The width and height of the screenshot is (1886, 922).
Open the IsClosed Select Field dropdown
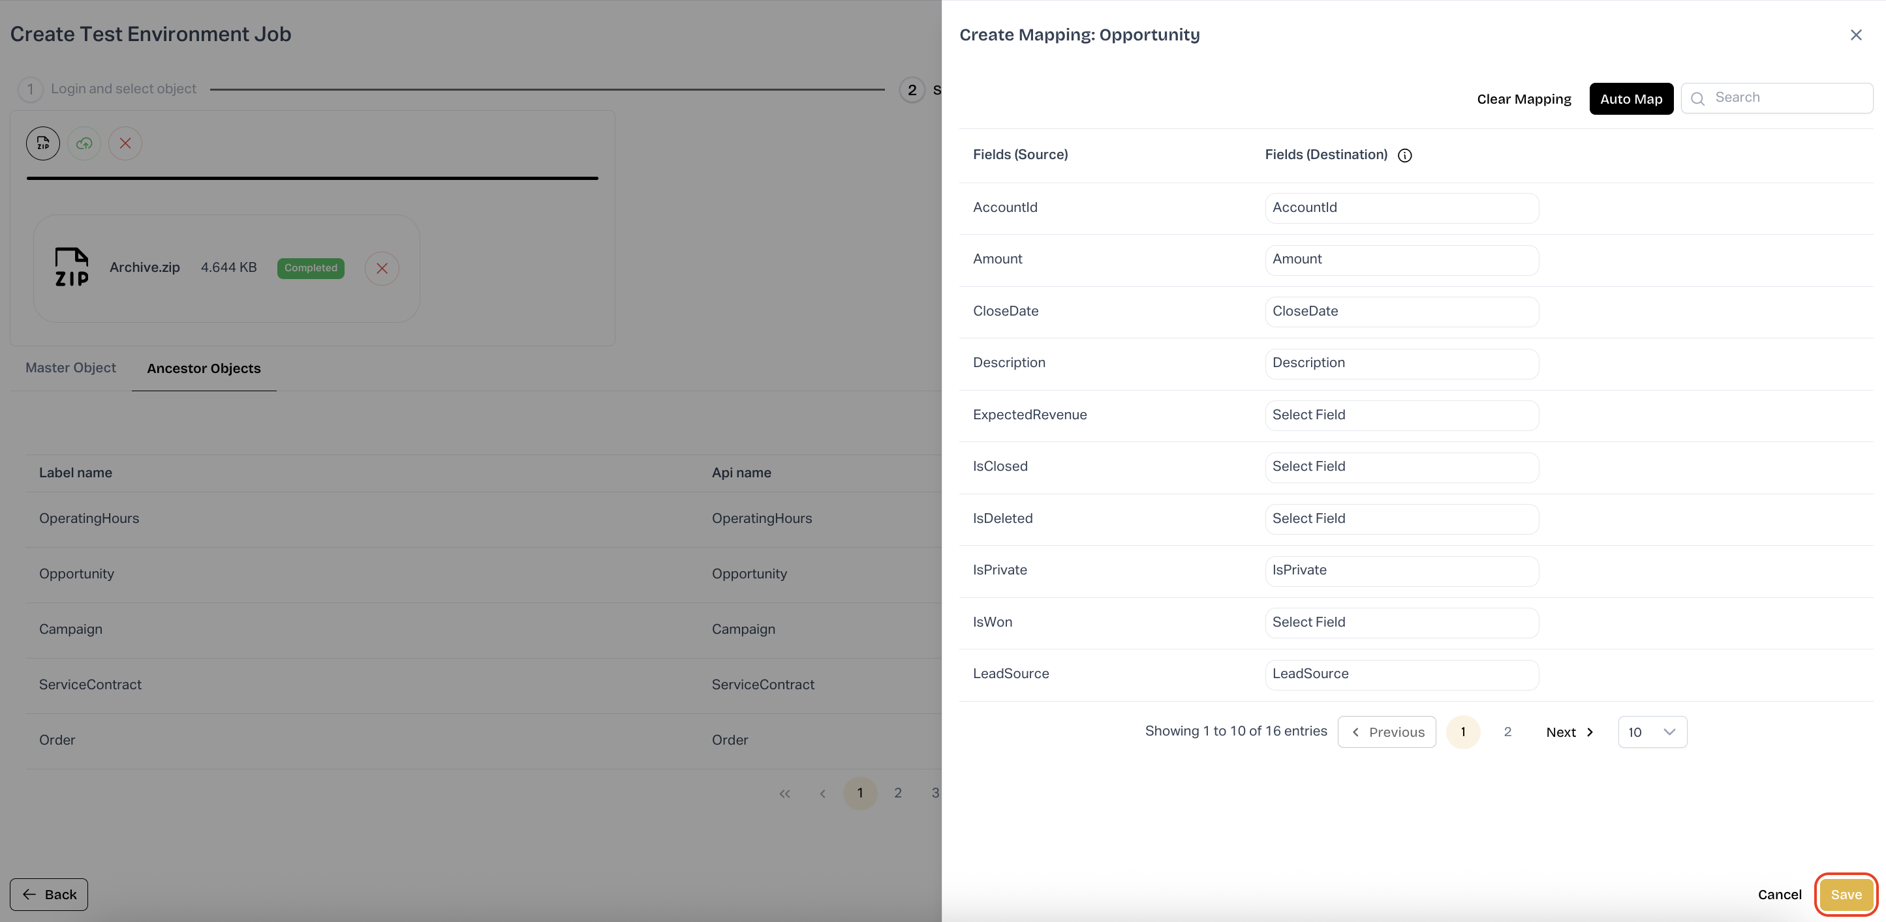click(1400, 467)
